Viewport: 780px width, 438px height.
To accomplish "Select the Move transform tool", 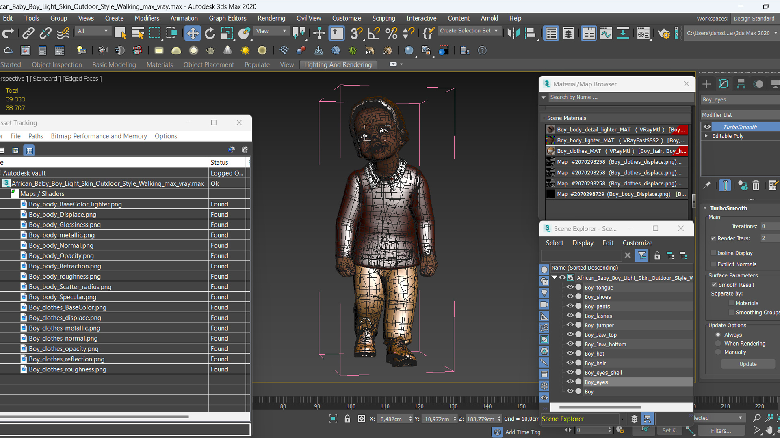I will (x=193, y=33).
